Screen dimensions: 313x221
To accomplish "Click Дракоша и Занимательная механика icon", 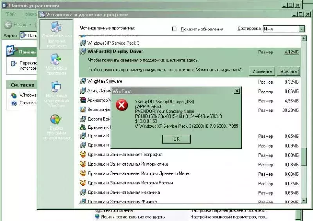I will [83, 192].
